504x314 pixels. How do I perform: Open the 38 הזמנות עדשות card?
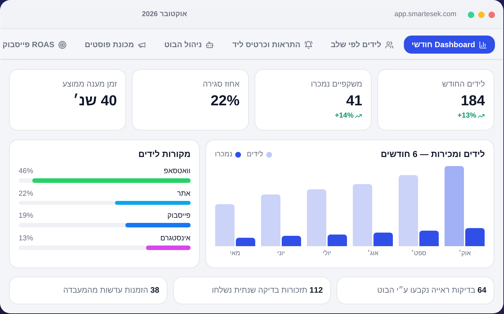point(88,290)
